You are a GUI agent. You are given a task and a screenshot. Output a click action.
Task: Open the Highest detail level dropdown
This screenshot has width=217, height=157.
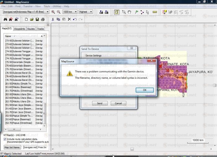coord(91,12)
